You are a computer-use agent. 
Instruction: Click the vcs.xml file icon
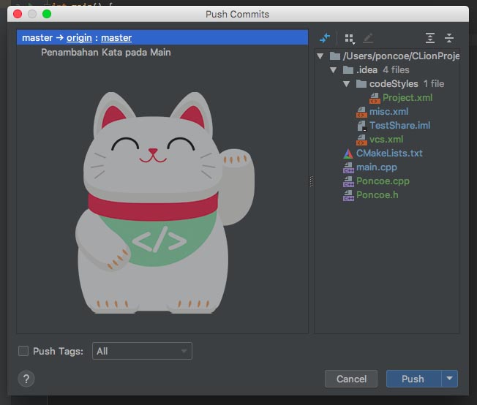[x=361, y=140]
